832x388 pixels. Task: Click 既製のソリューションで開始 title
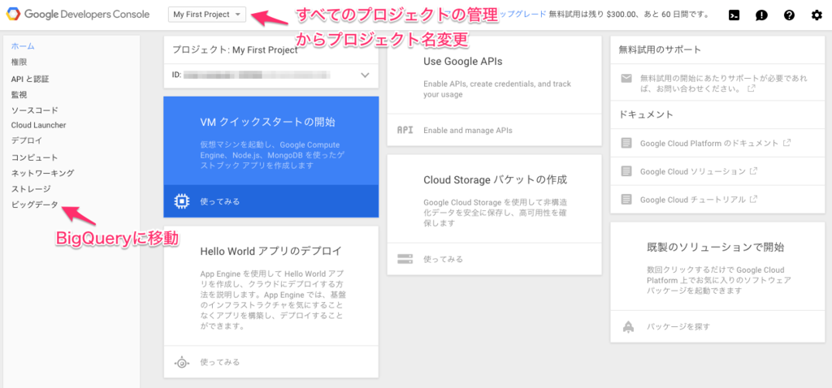click(x=715, y=247)
